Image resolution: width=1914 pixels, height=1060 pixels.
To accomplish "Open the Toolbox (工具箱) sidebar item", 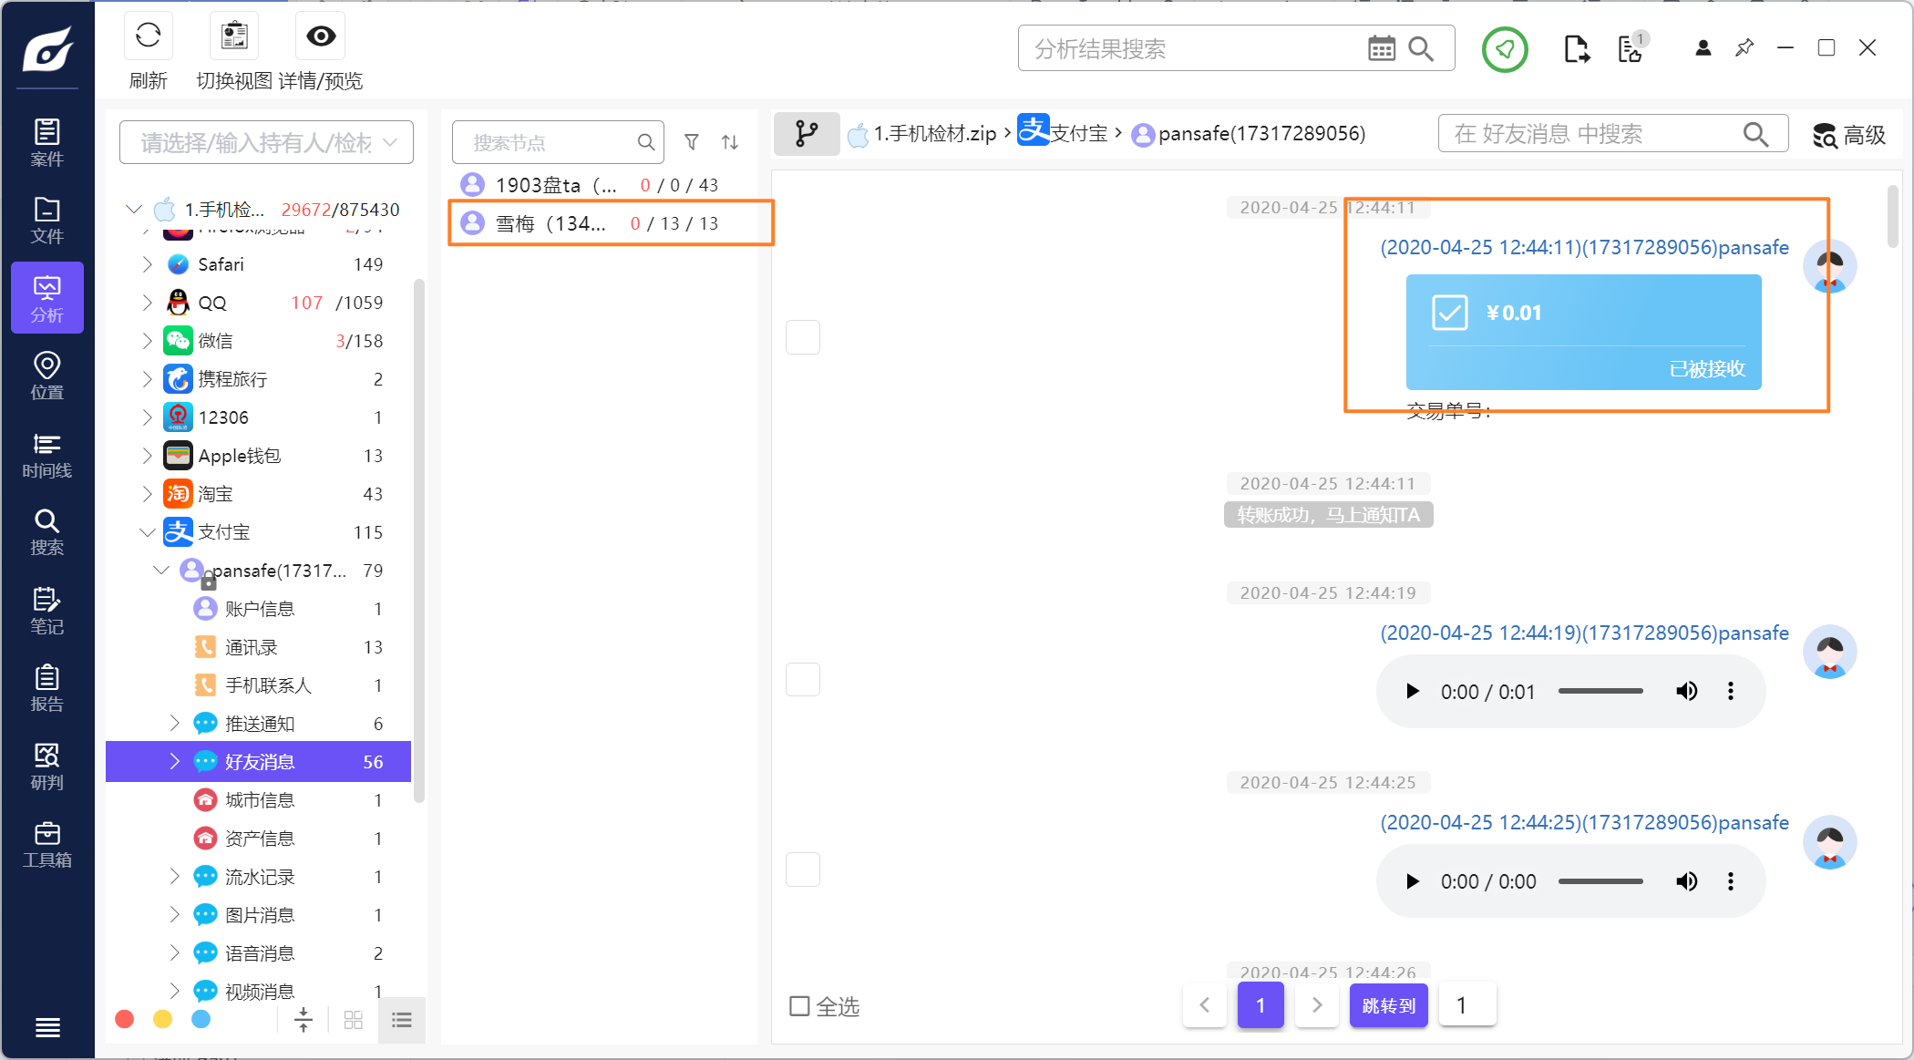I will point(46,844).
